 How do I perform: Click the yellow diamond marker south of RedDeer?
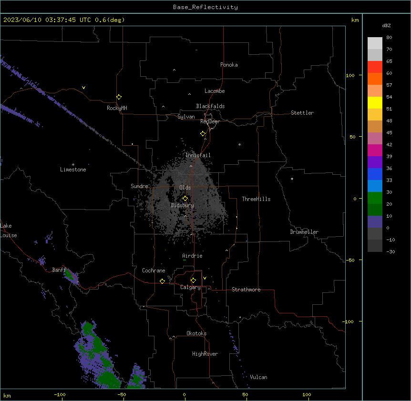pyautogui.click(x=203, y=134)
